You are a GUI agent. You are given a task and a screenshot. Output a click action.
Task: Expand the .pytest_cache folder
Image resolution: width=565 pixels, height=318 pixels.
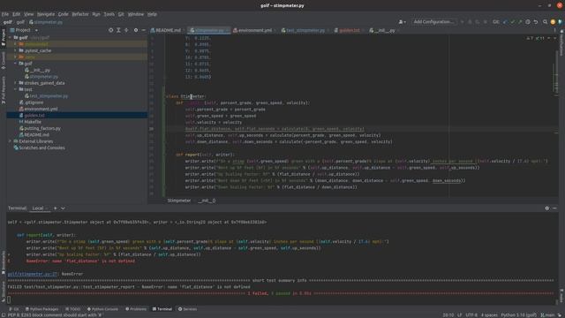click(x=15, y=50)
